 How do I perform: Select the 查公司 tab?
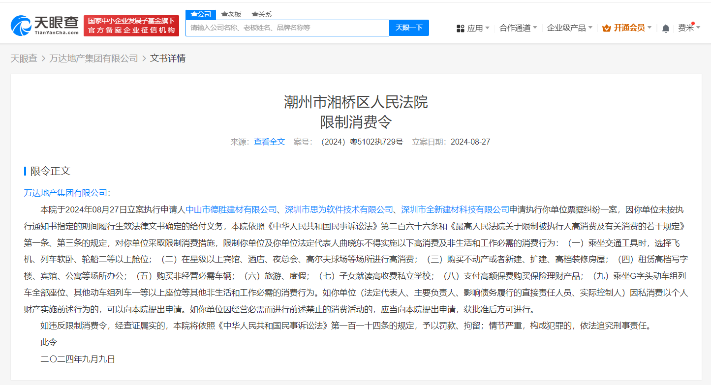[201, 14]
